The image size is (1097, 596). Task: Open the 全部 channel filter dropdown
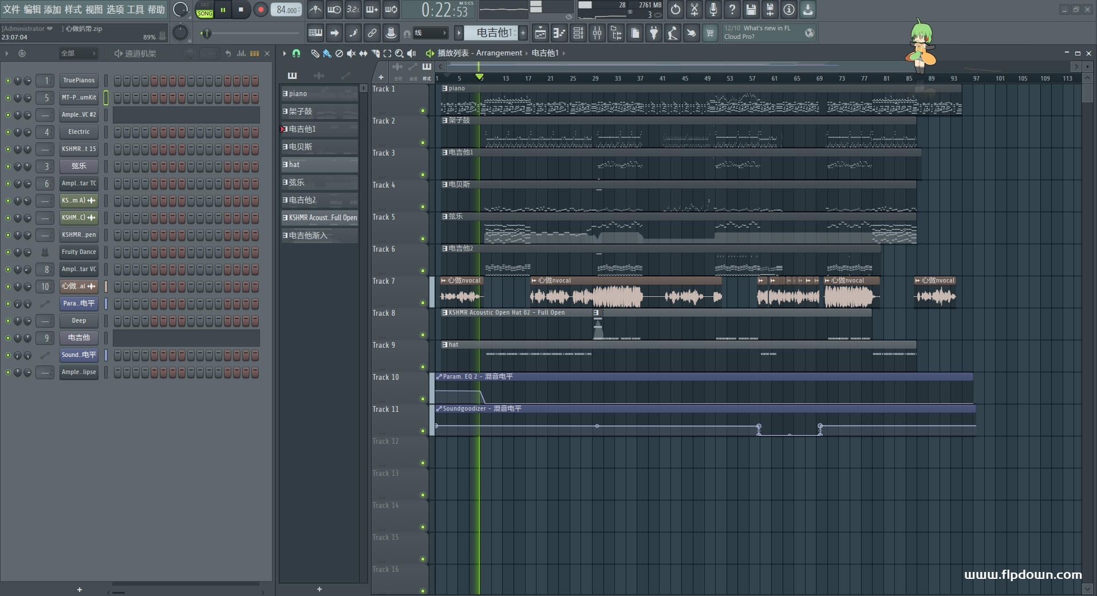pos(78,53)
